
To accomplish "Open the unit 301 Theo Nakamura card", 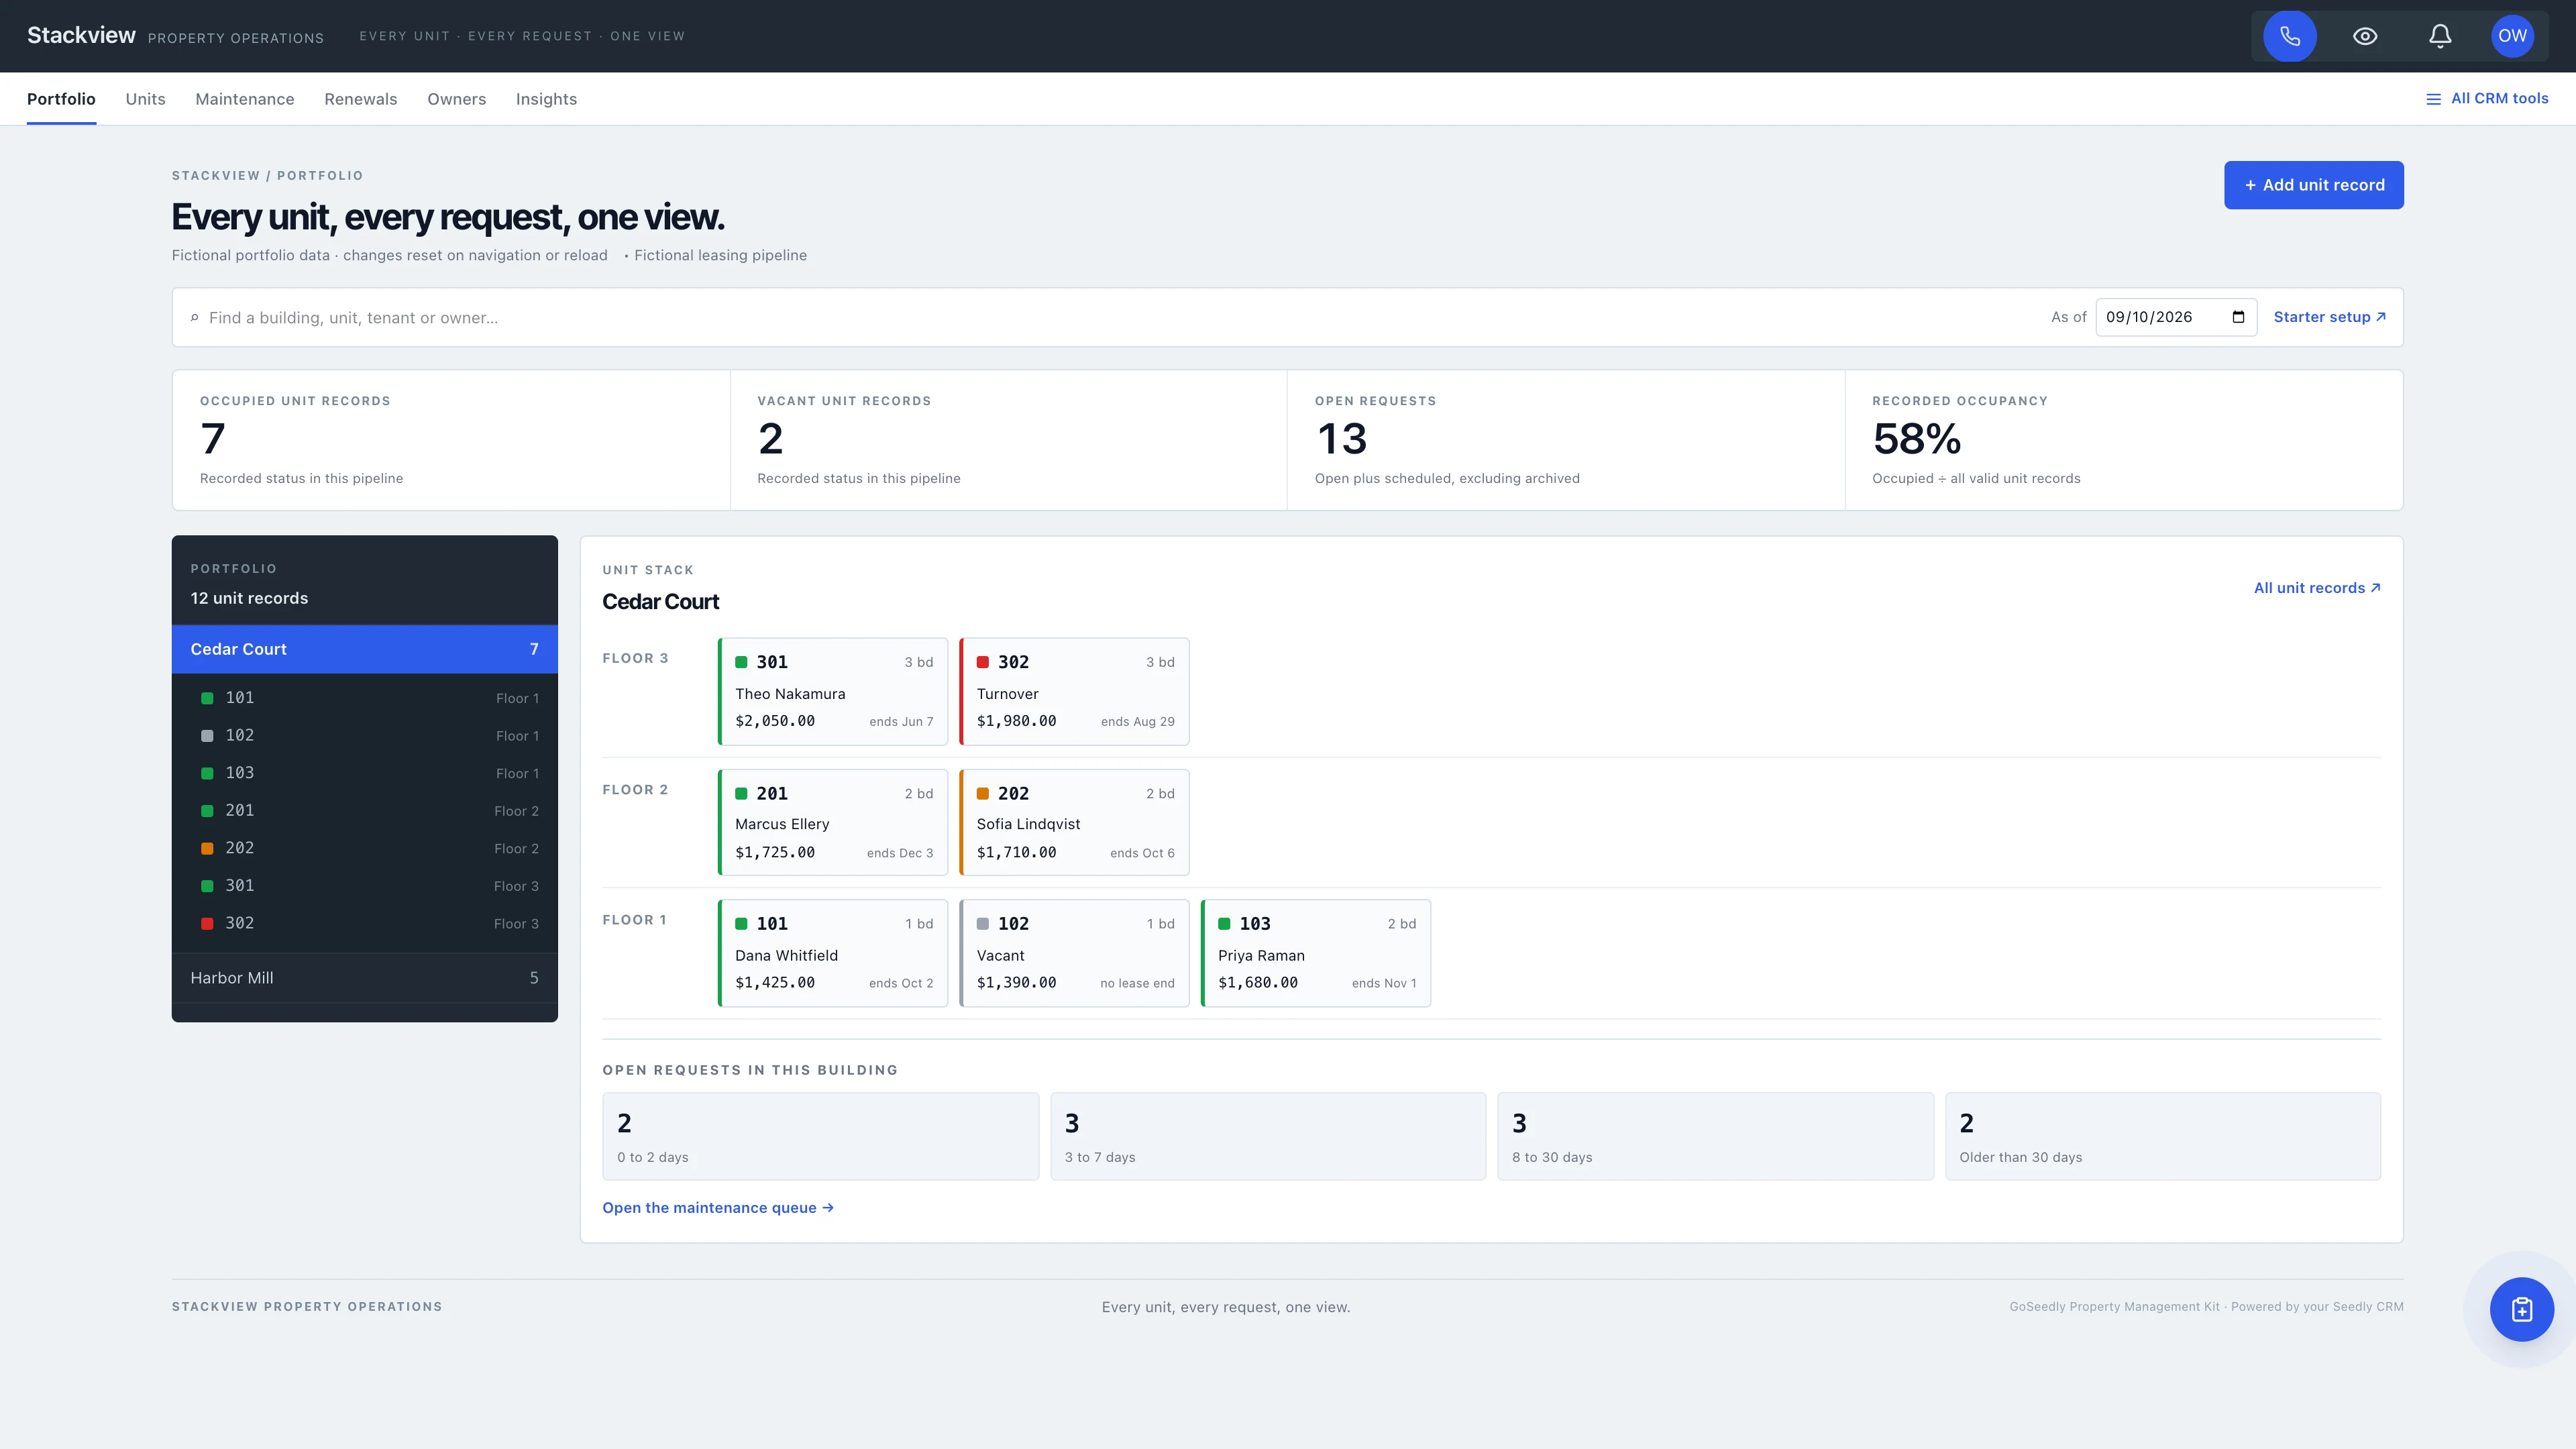I will pyautogui.click(x=833, y=691).
